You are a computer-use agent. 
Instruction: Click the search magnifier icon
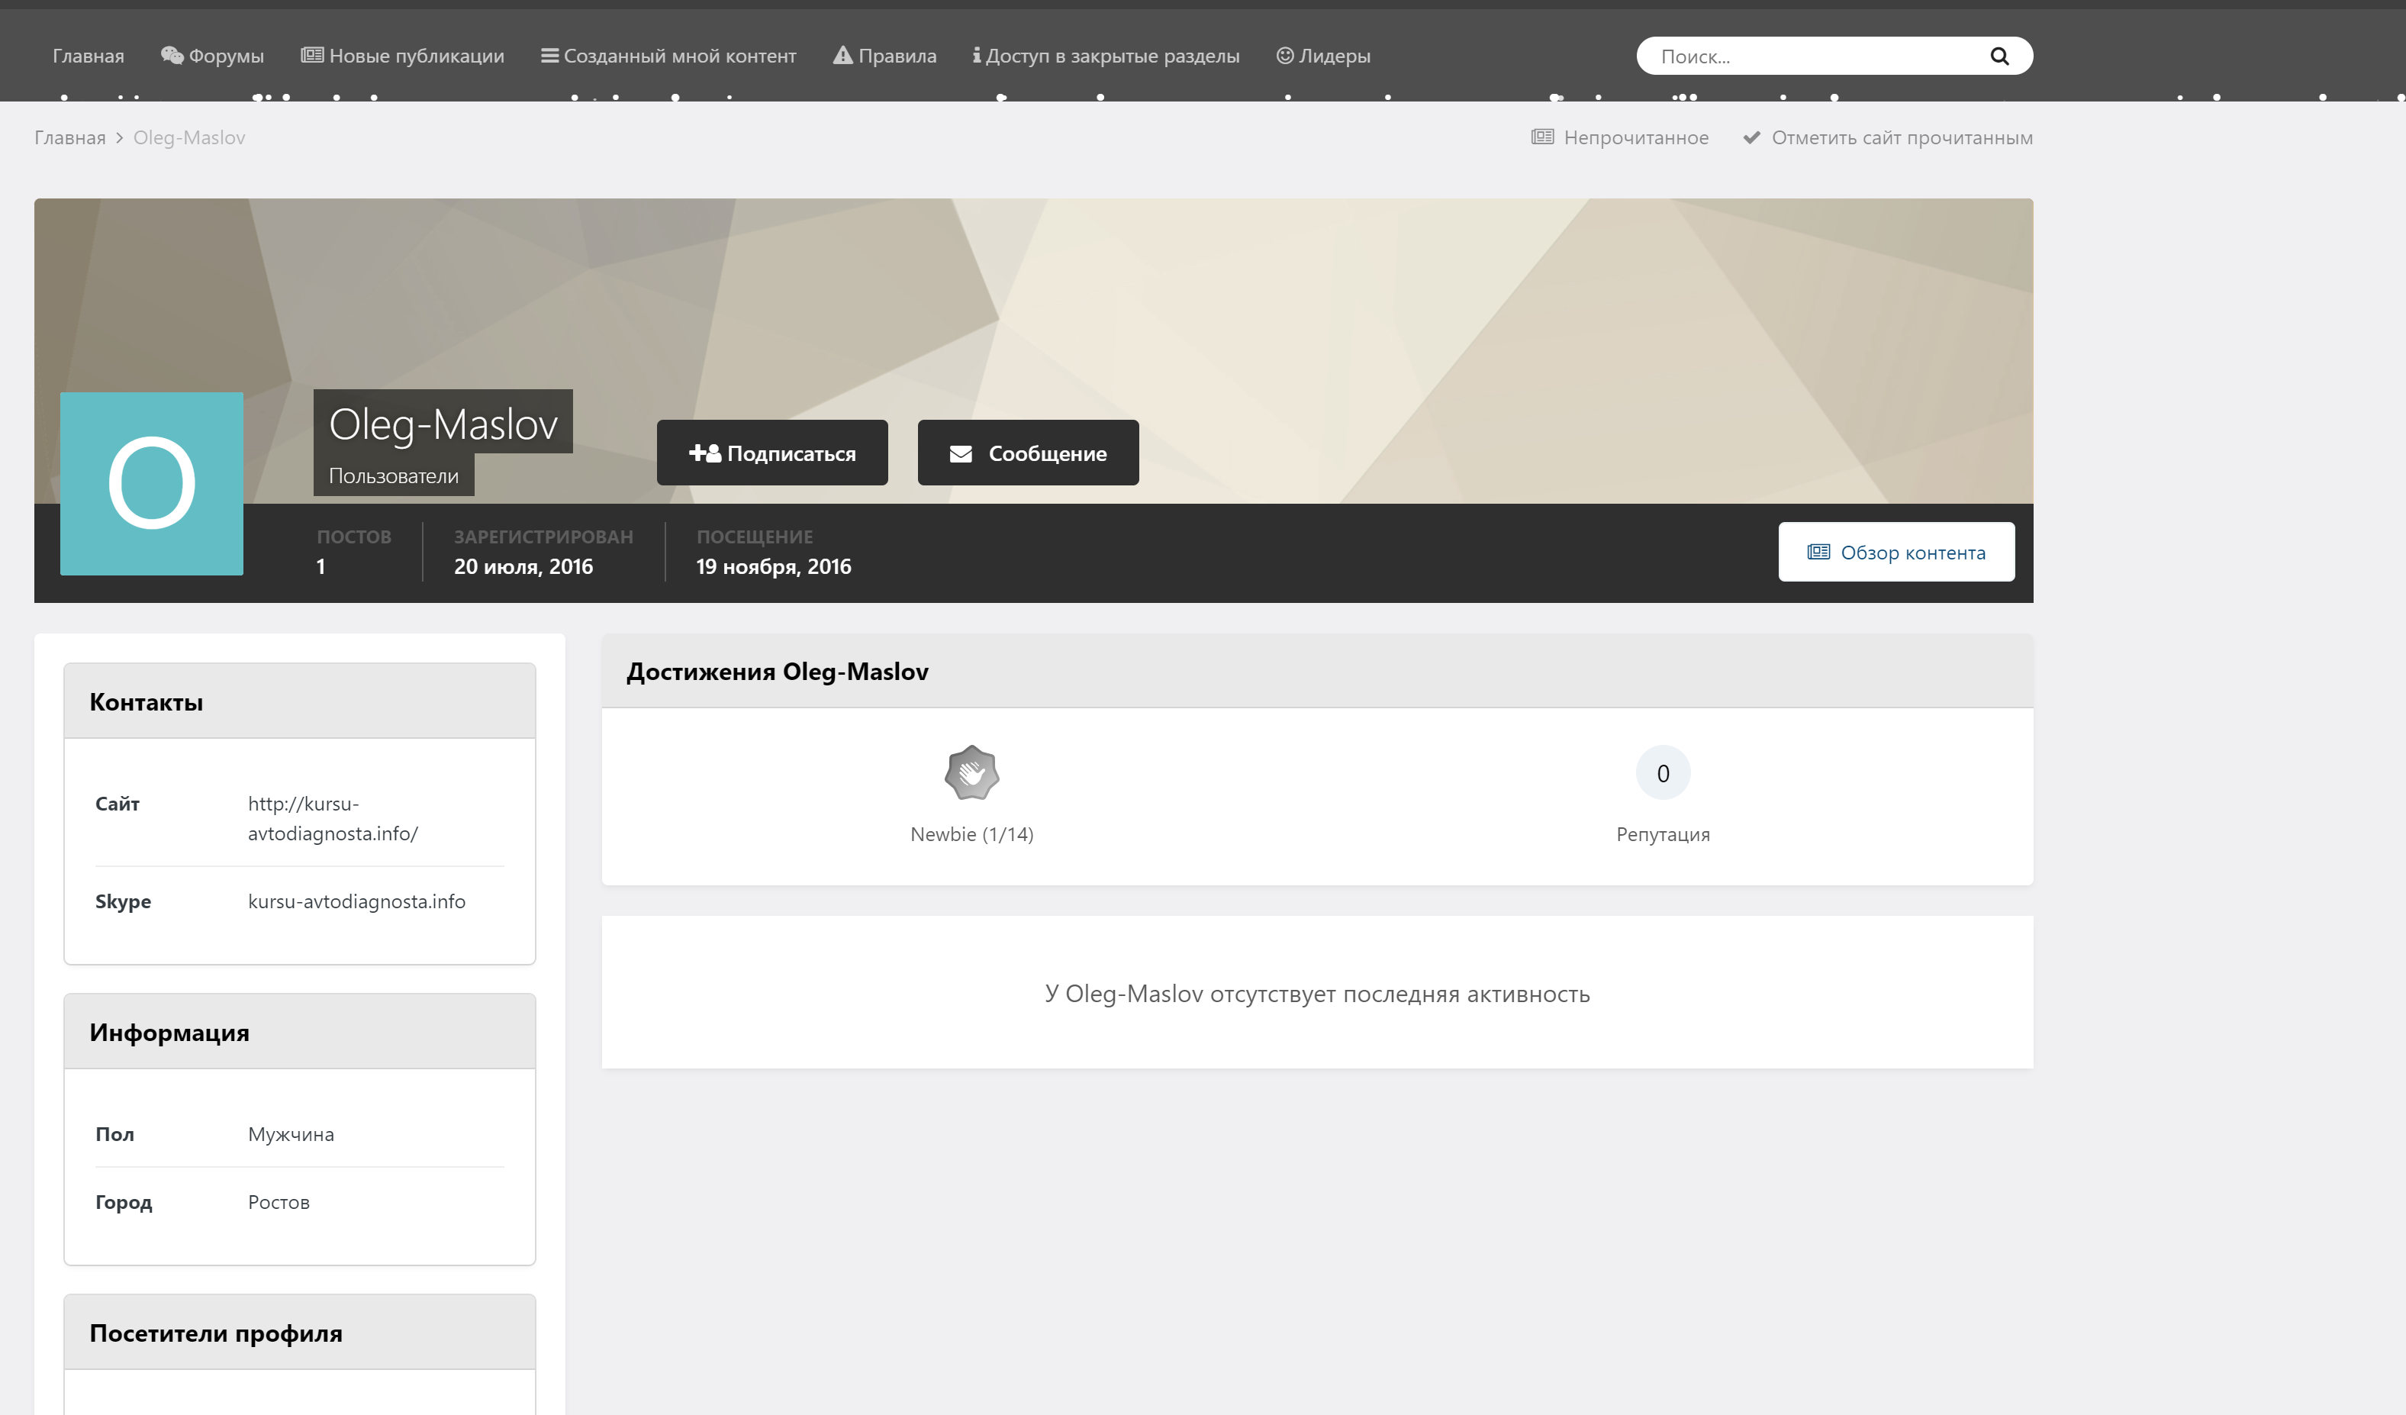point(1999,56)
